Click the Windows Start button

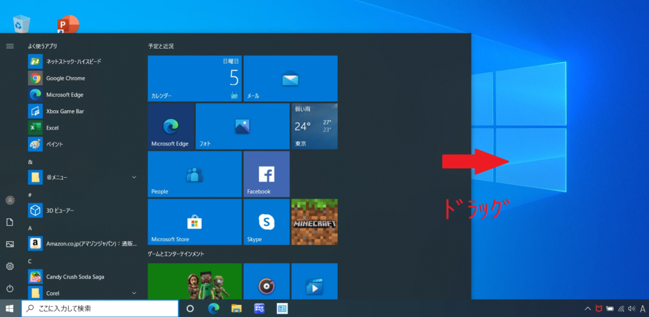click(10, 308)
